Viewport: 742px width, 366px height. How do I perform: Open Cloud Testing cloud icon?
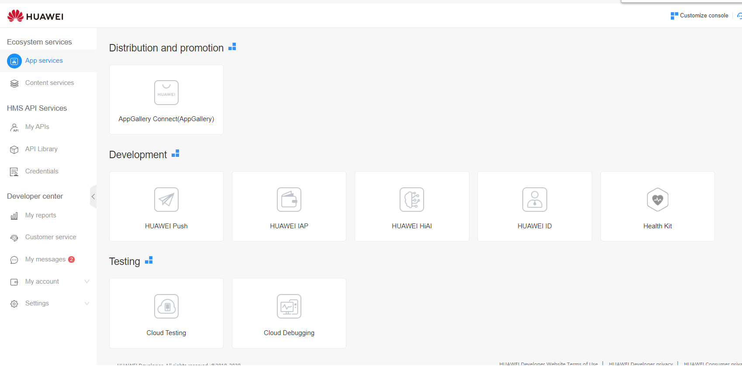point(166,306)
